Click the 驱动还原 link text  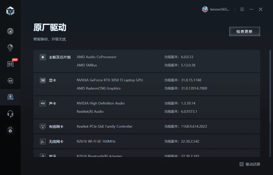coord(253,164)
